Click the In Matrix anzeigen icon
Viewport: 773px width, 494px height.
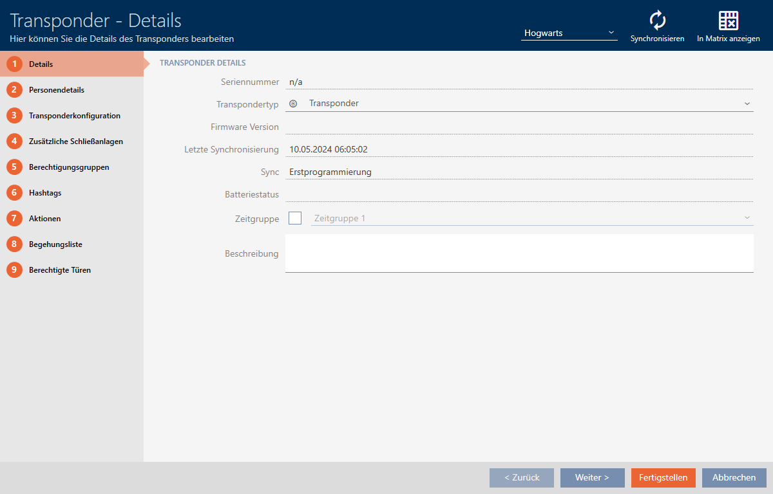(x=728, y=21)
